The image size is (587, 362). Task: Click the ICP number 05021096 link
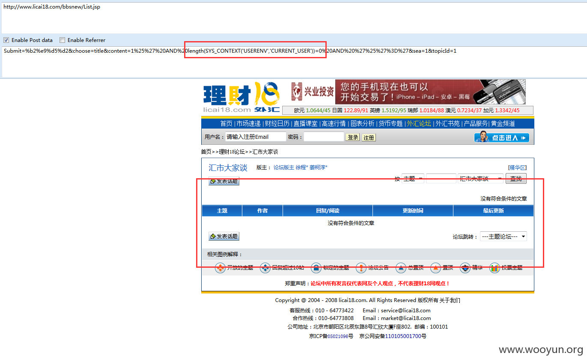tap(338, 336)
